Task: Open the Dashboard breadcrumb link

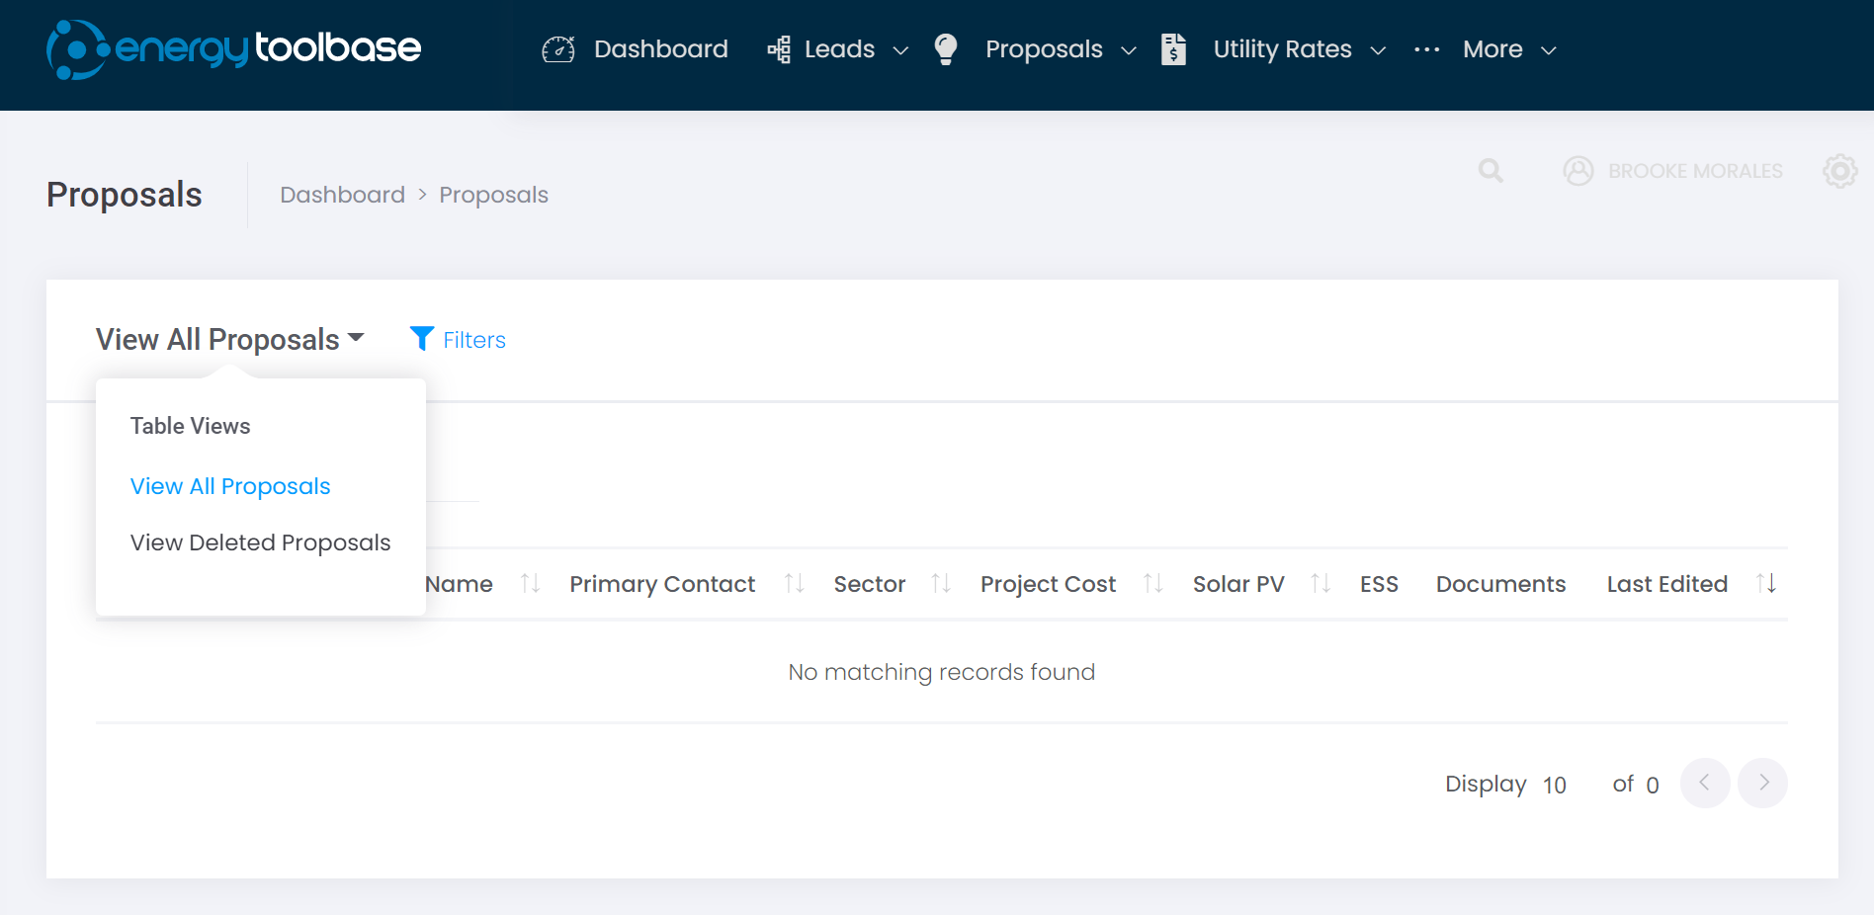Action: point(342,194)
